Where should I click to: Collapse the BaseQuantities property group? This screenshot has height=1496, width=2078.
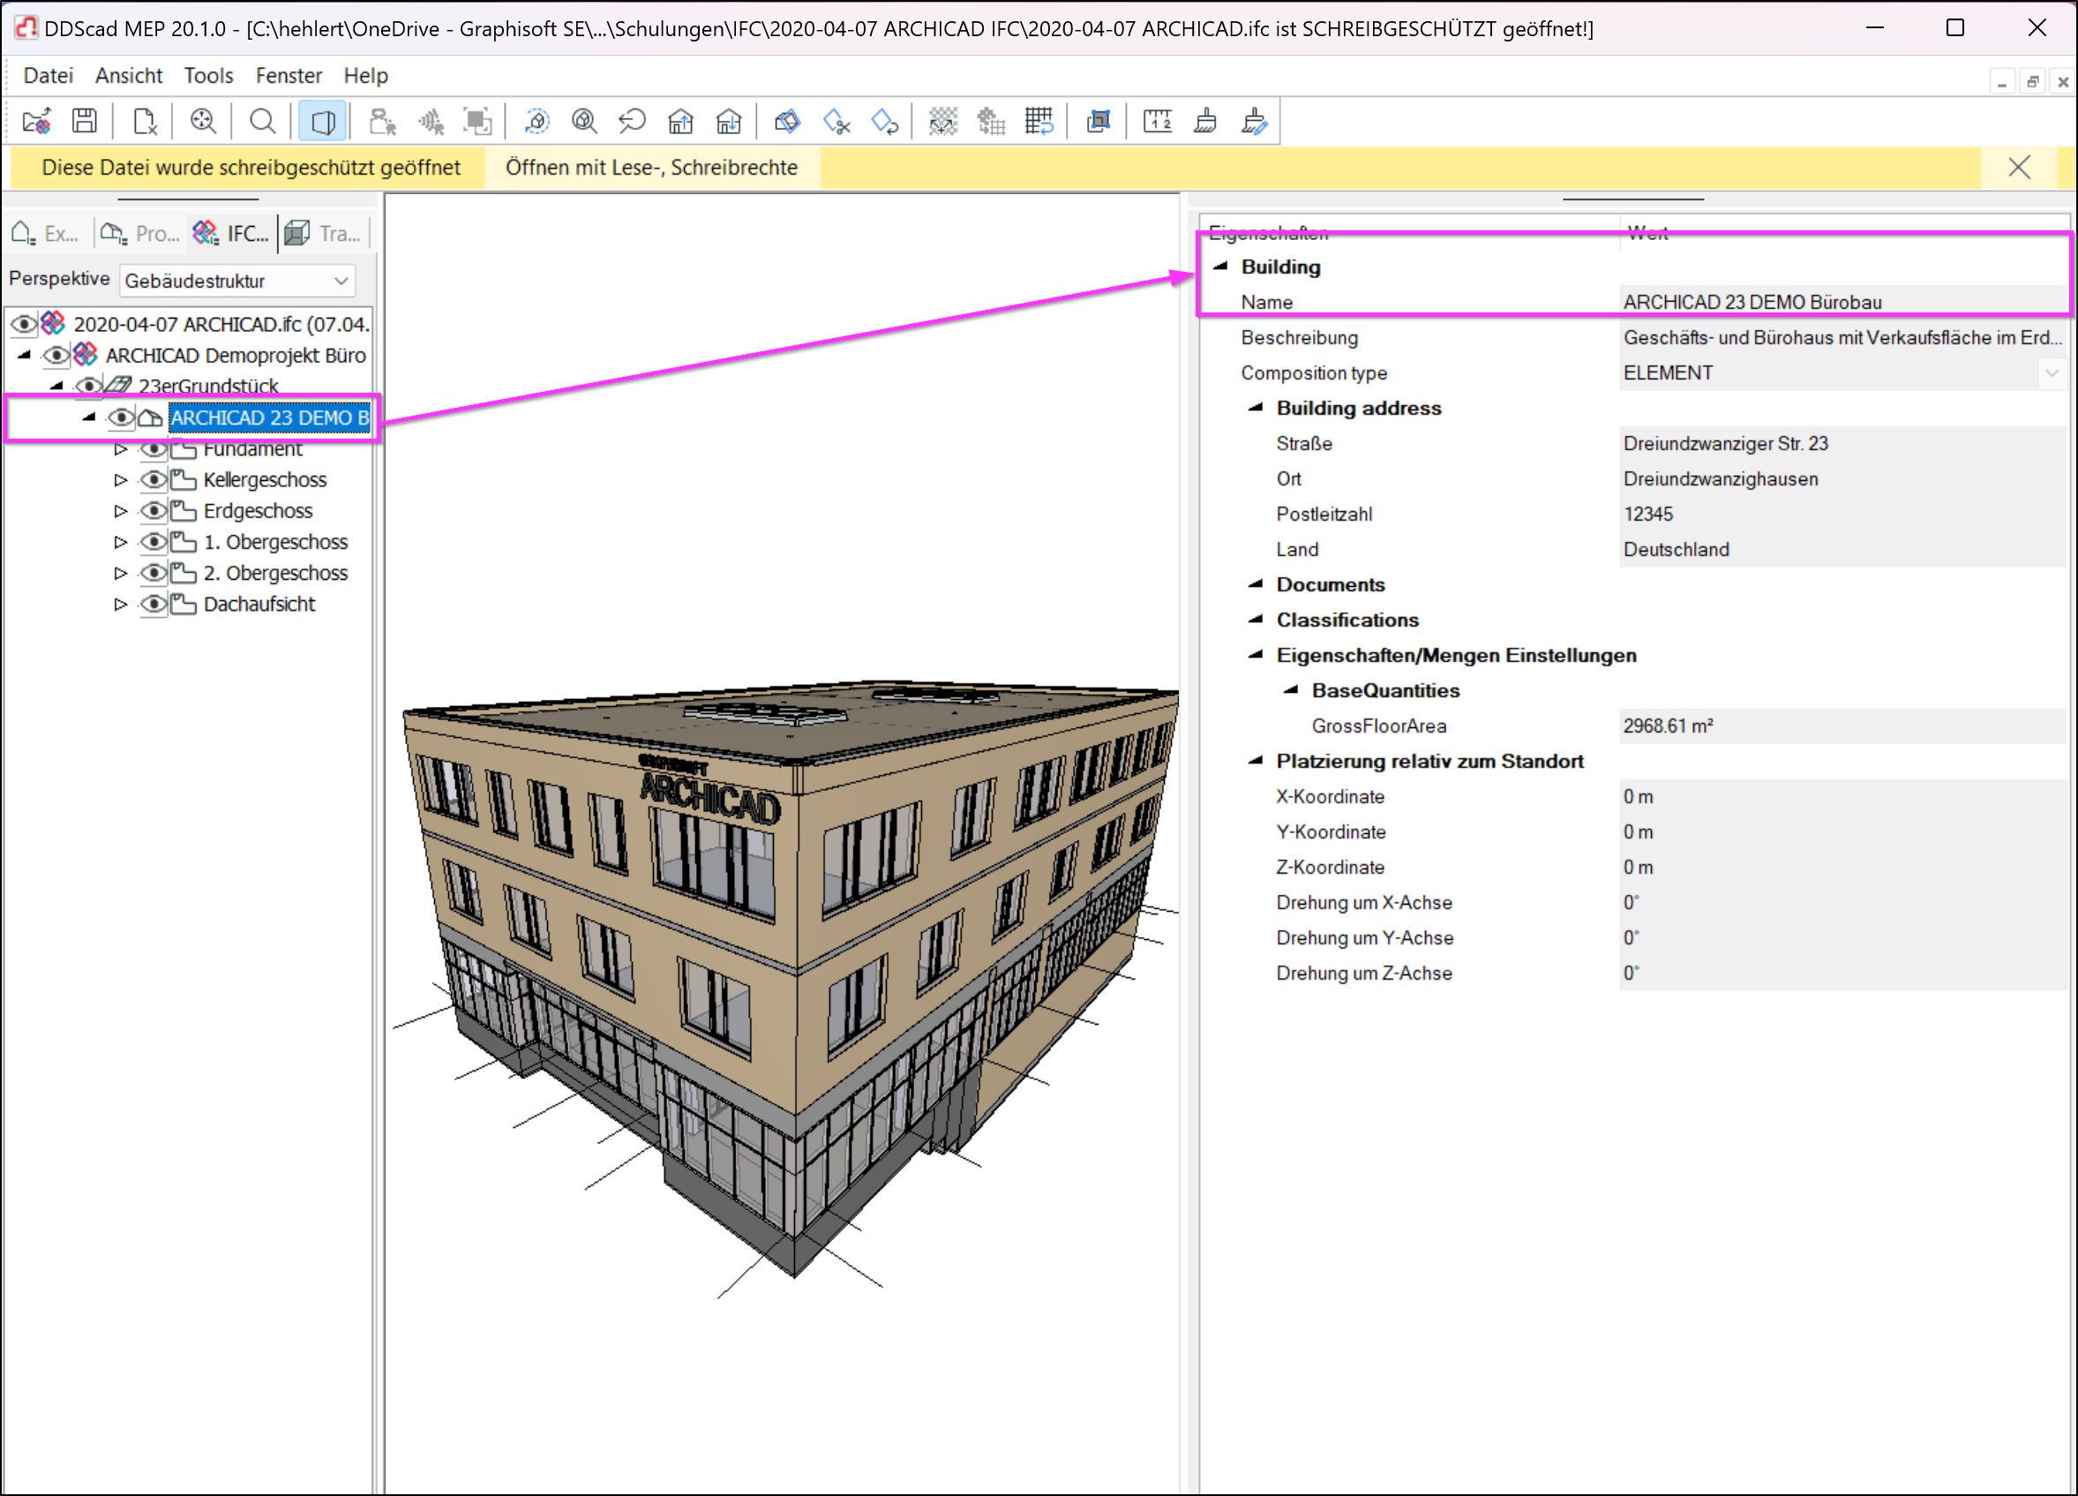[1290, 689]
